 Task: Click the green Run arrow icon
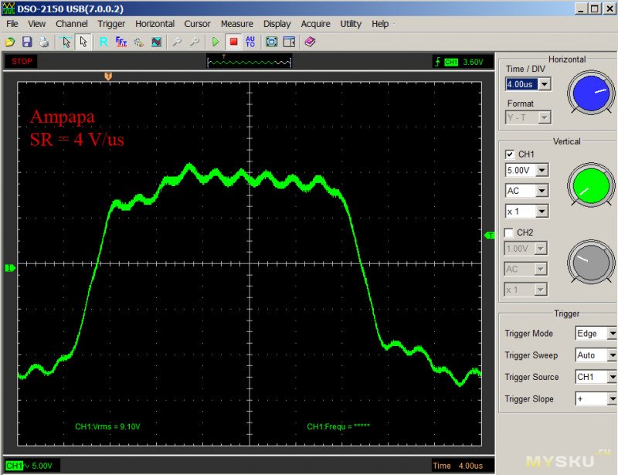coord(216,42)
